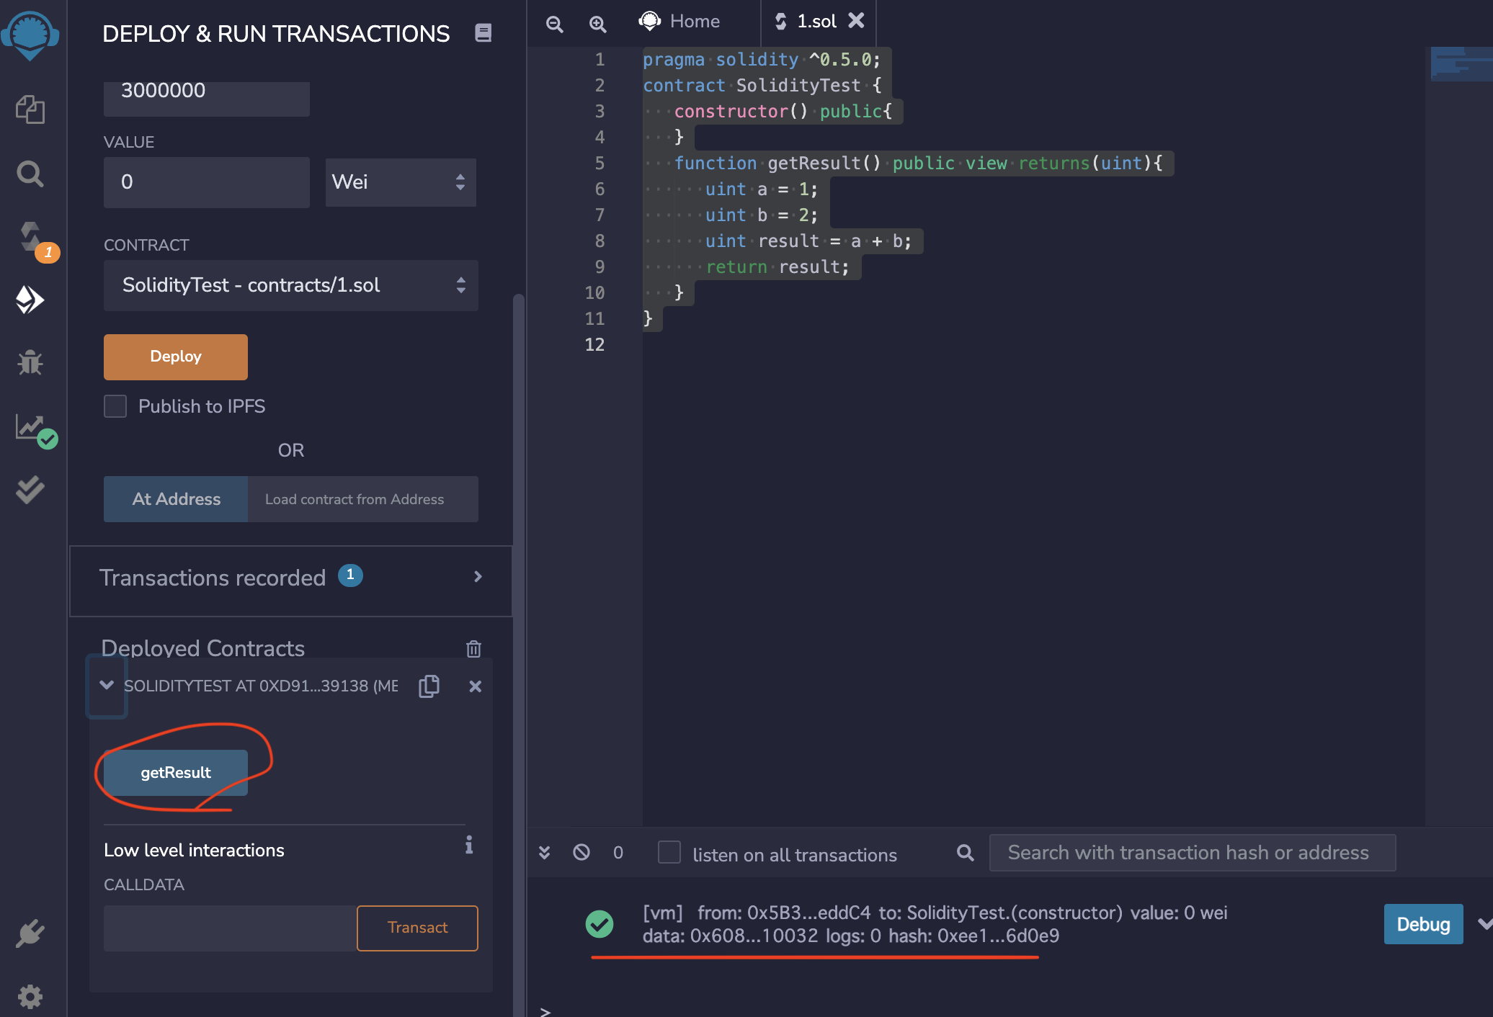Click the orange Deploy button
Screen dimensions: 1493x1017
click(176, 357)
